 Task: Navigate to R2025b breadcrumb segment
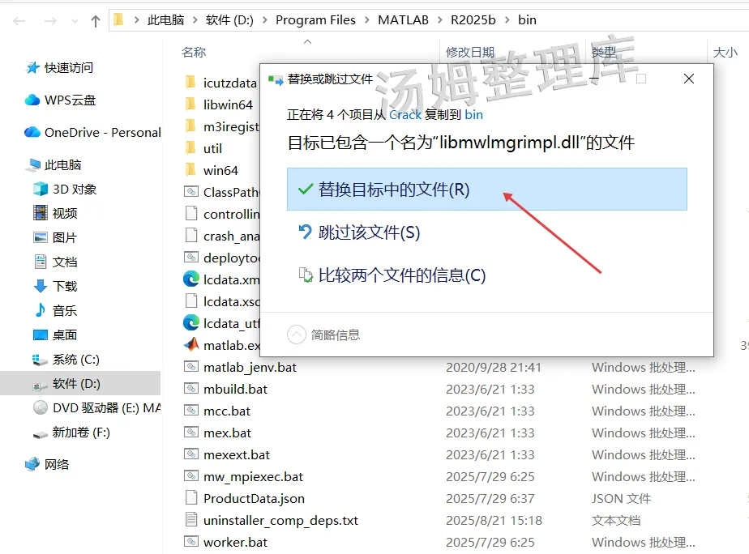[473, 20]
